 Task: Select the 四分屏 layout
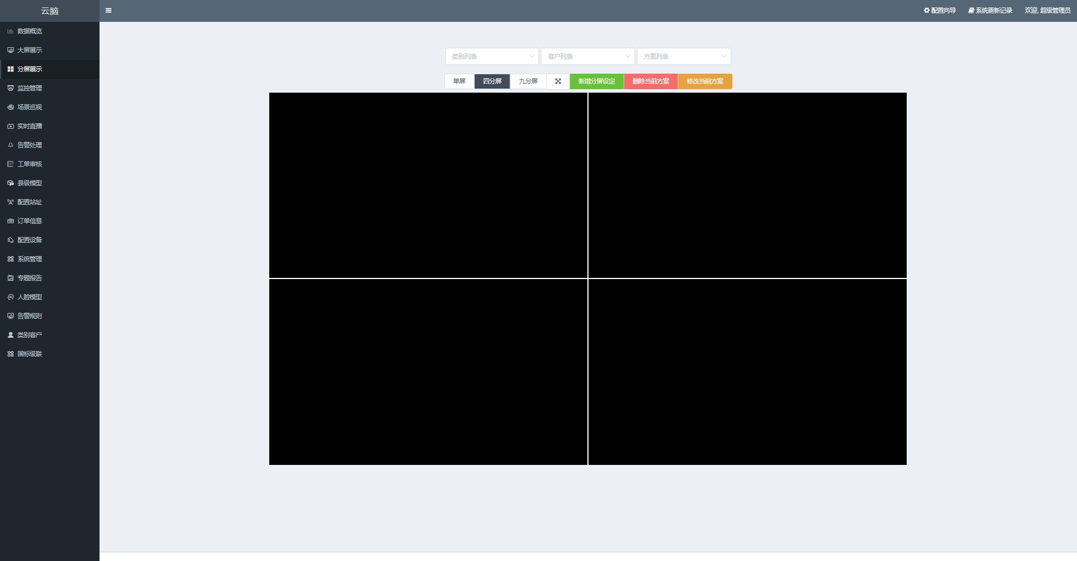pos(492,81)
